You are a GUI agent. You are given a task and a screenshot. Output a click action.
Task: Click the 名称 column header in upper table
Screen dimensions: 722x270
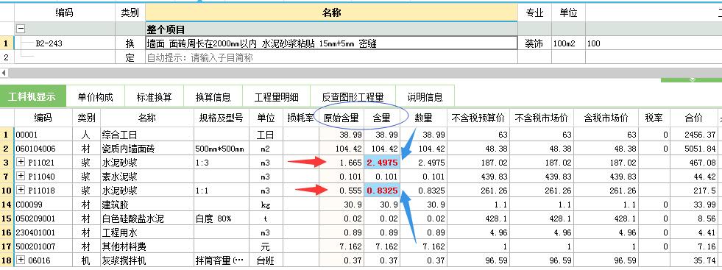pyautogui.click(x=331, y=13)
